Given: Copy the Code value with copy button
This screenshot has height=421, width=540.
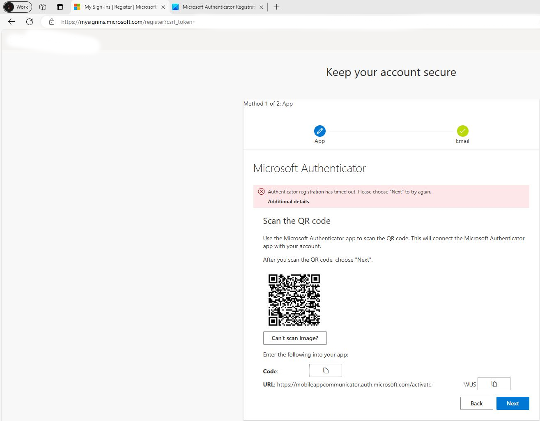Looking at the screenshot, I should click(326, 370).
